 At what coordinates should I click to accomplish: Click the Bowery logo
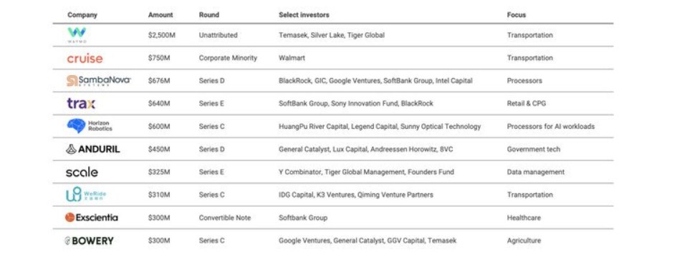pos(89,241)
